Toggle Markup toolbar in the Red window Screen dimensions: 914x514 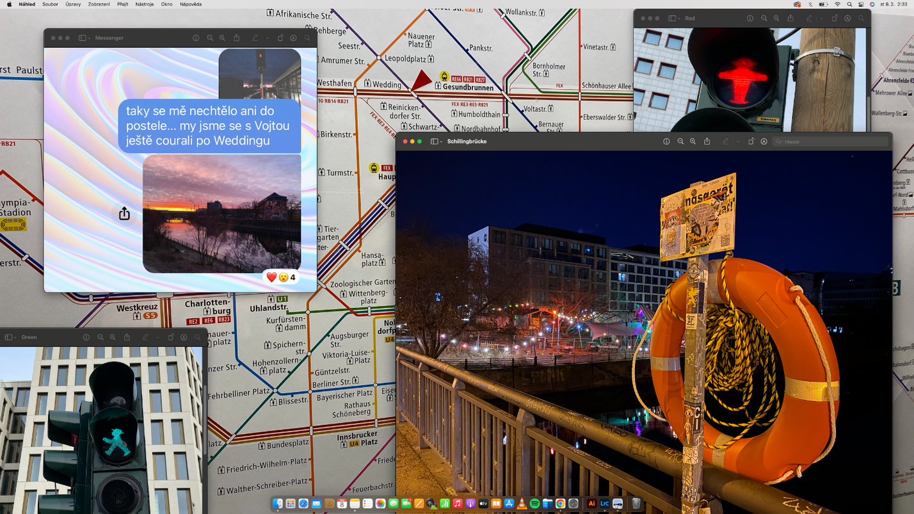point(847,19)
